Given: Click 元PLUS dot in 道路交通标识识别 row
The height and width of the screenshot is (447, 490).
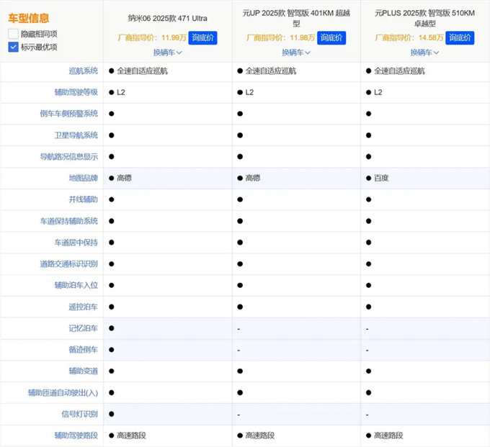Looking at the screenshot, I should [369, 264].
